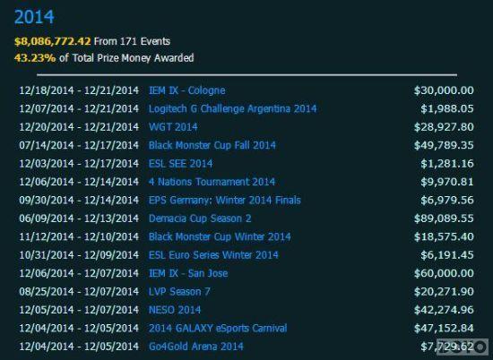Click the watermark logo in bottom corner

tap(463, 347)
